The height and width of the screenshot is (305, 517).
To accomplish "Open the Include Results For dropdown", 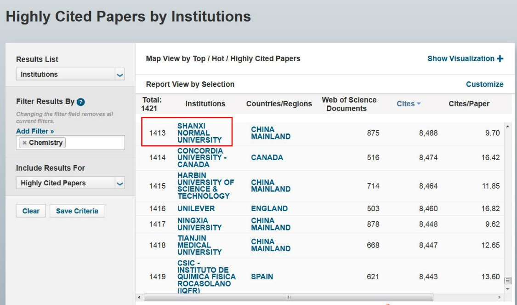I will pos(119,183).
